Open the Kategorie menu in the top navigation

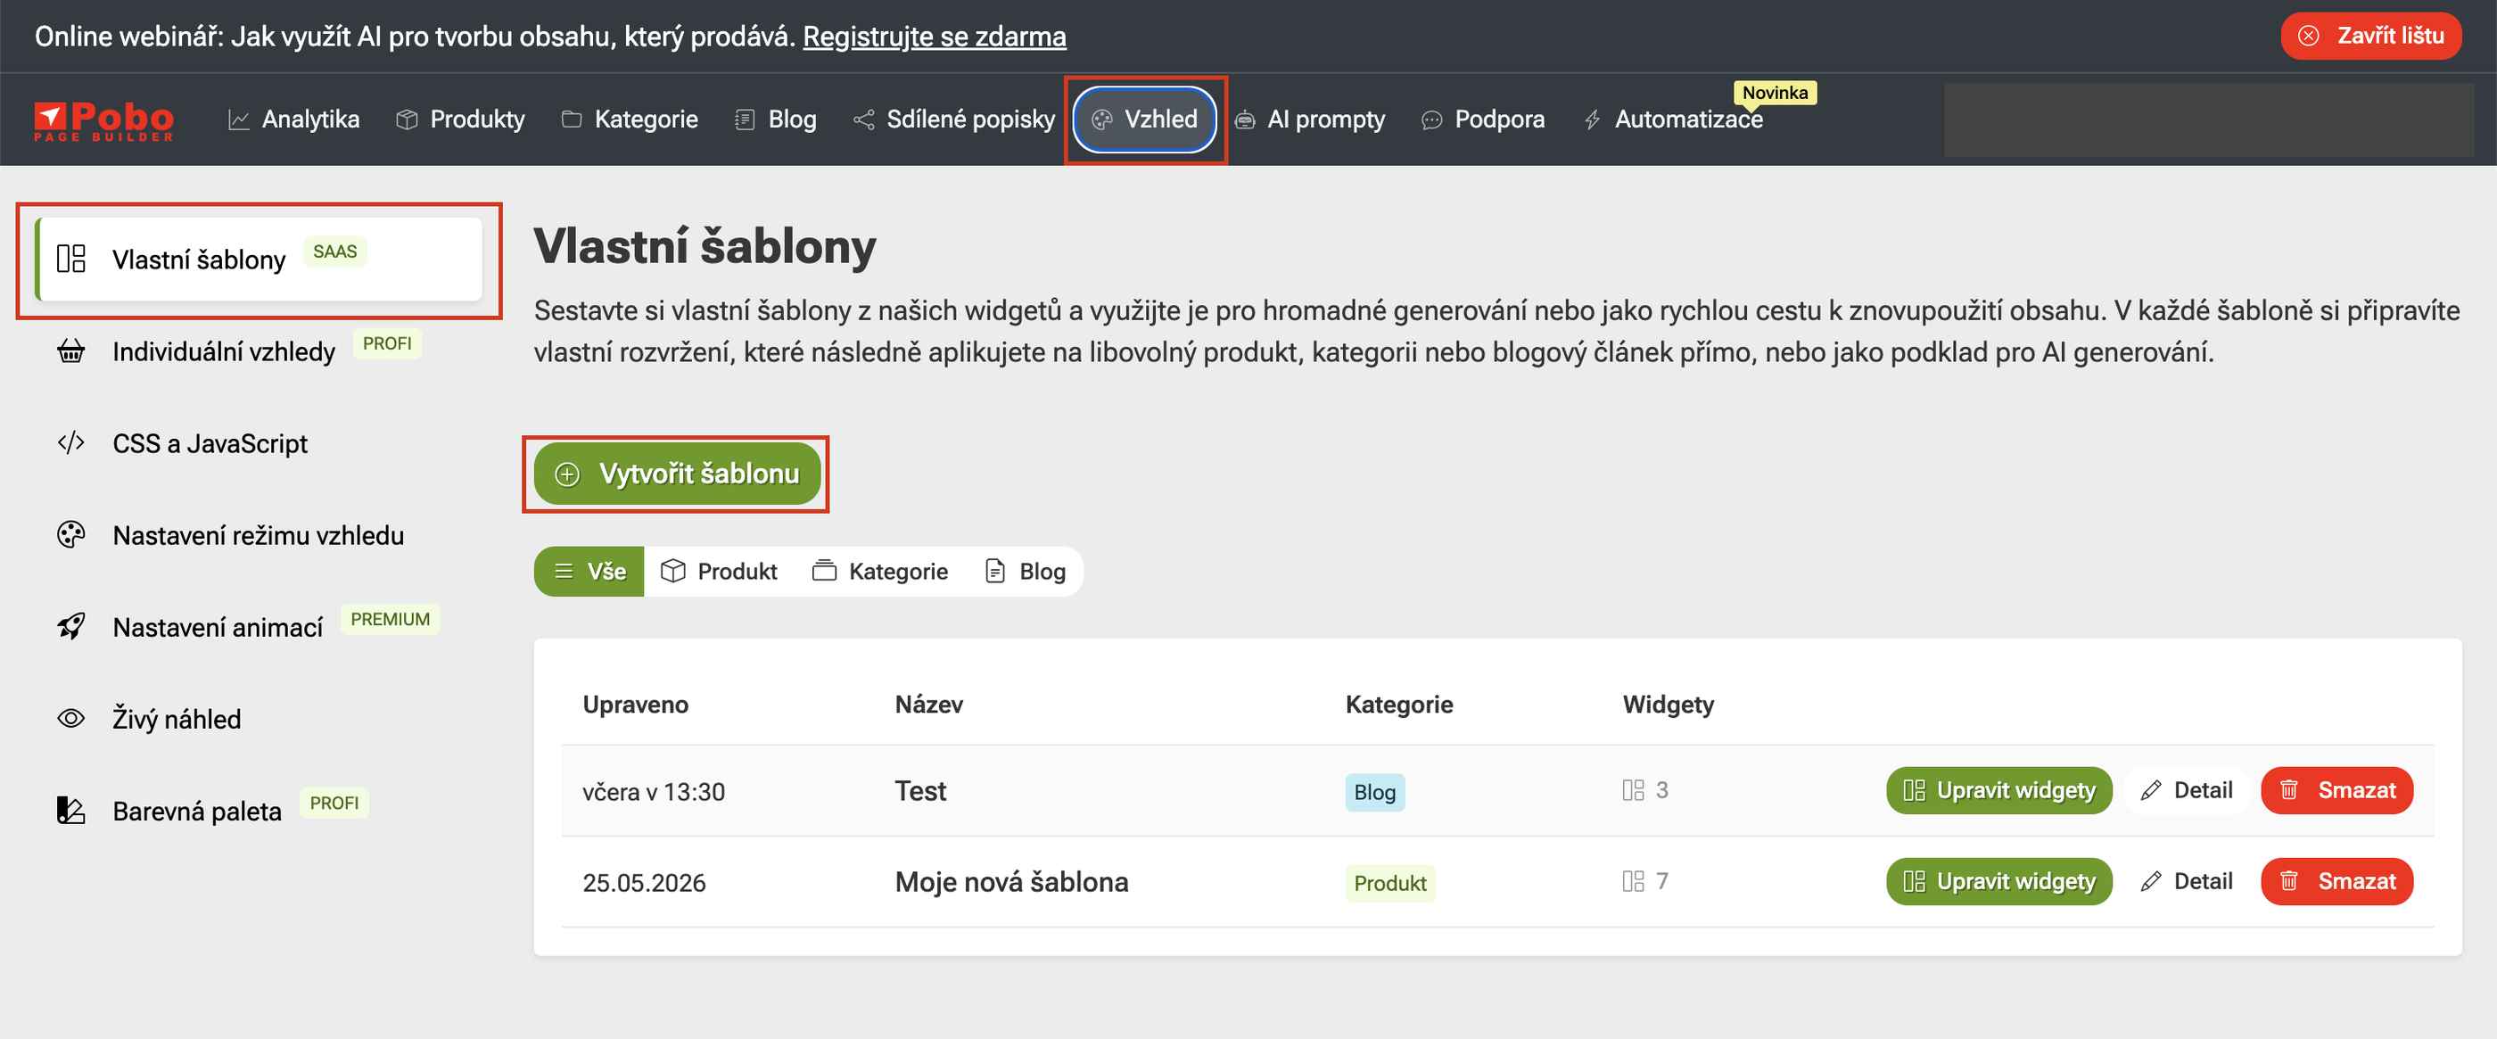click(x=629, y=120)
